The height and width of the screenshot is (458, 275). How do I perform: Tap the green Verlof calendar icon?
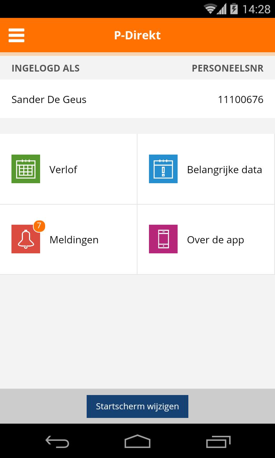[26, 169]
